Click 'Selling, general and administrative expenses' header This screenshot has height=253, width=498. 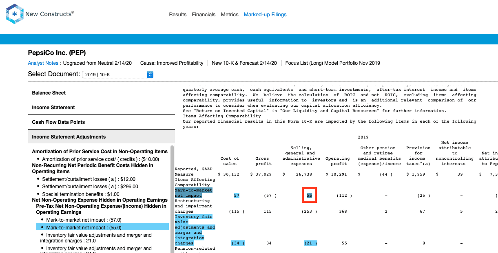point(301,156)
